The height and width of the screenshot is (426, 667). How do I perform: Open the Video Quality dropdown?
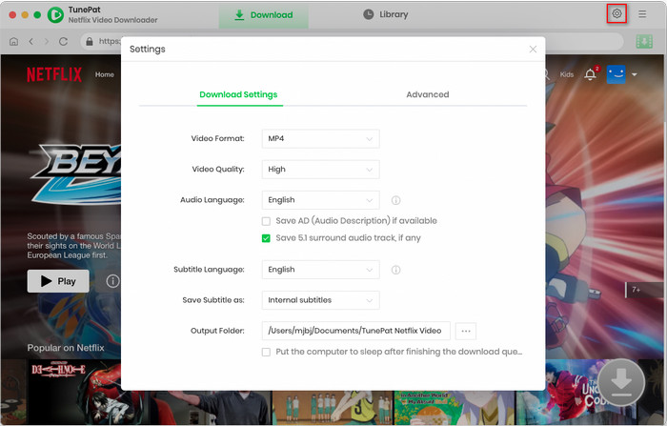pyautogui.click(x=320, y=170)
